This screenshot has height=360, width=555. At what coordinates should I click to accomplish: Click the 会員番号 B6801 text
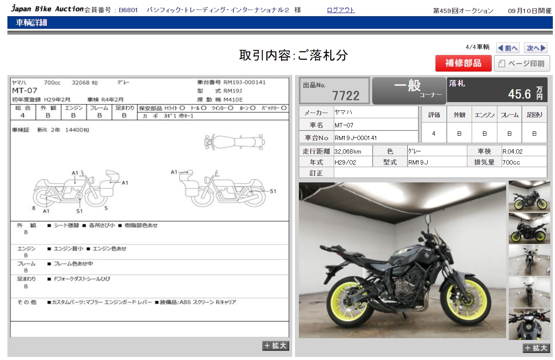click(111, 10)
